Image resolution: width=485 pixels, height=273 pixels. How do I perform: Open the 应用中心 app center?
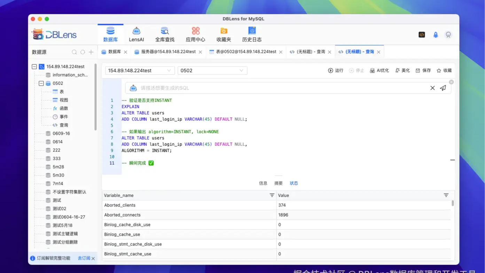click(195, 34)
